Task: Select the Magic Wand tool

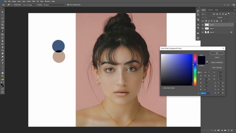Action: [x=3, y=21]
